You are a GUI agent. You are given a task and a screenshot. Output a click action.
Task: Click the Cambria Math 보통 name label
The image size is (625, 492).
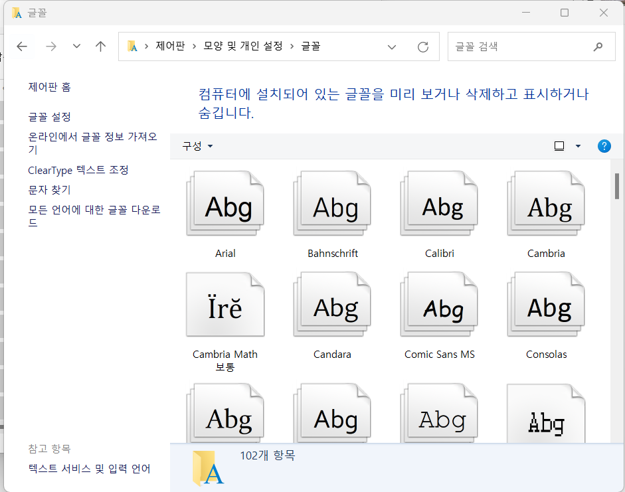click(x=225, y=361)
